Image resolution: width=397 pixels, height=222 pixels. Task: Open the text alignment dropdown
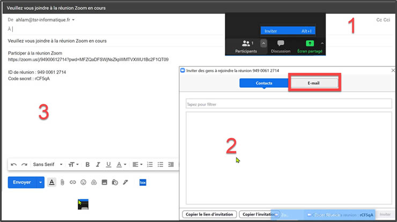click(x=137, y=165)
